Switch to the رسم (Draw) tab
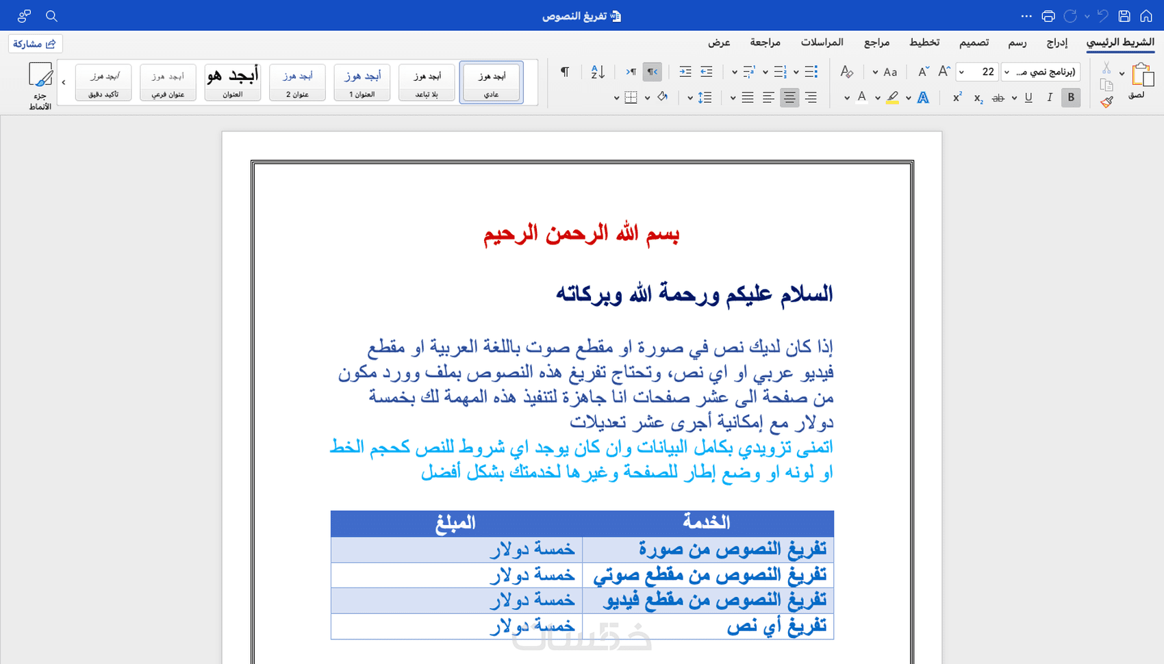Image resolution: width=1164 pixels, height=664 pixels. coord(1017,42)
